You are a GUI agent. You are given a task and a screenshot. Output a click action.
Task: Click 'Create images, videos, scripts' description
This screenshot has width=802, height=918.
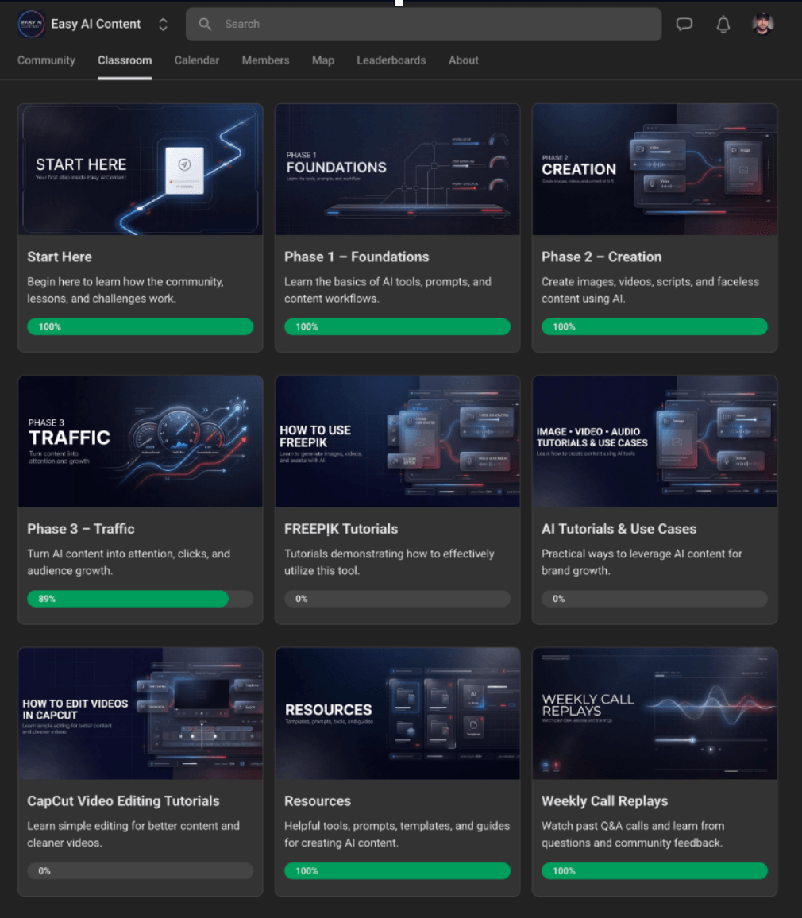650,290
